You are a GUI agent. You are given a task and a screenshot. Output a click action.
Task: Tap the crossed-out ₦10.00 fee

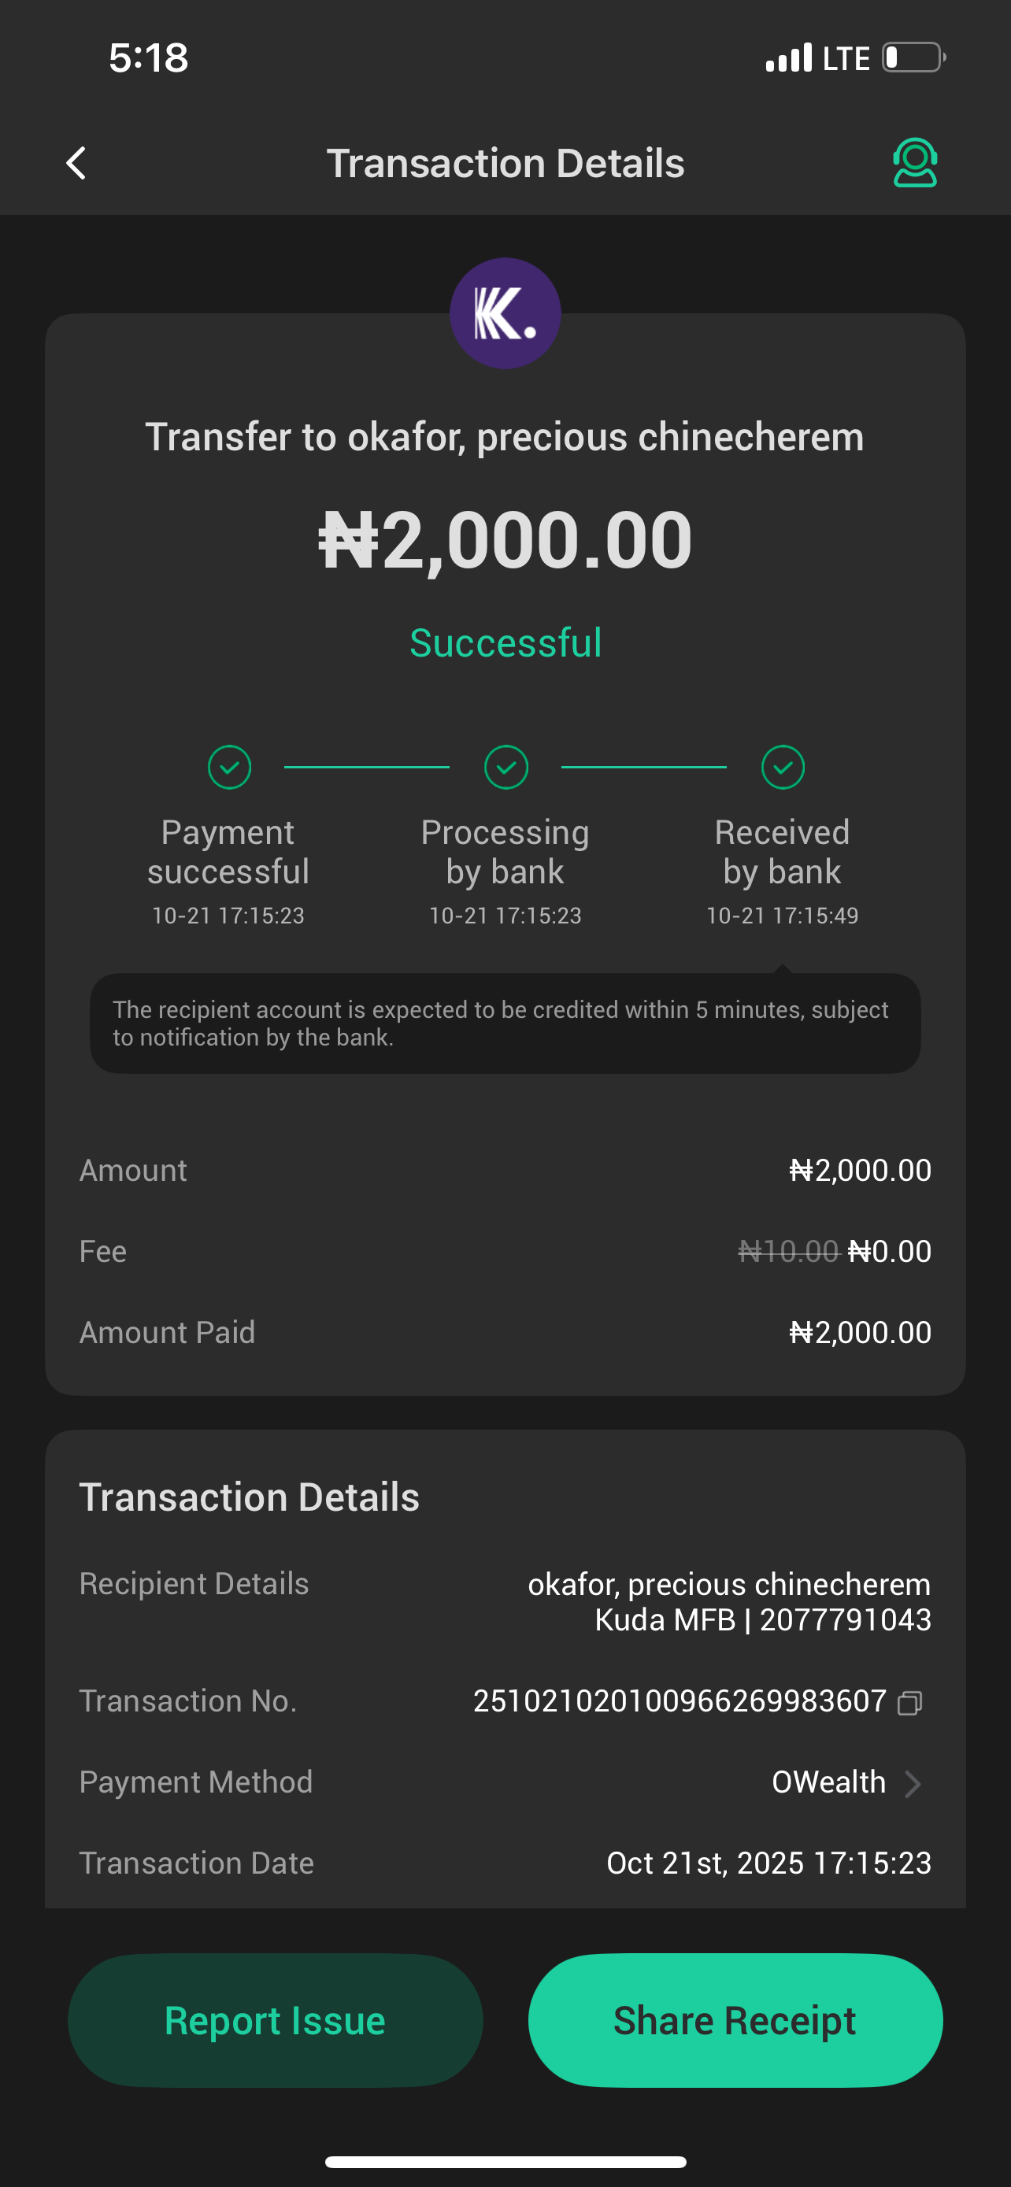[x=789, y=1252]
